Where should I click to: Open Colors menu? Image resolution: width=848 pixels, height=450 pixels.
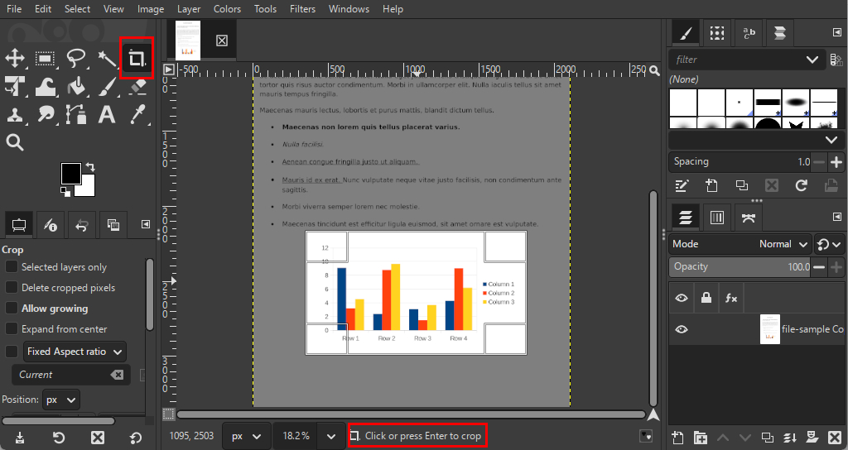(227, 9)
